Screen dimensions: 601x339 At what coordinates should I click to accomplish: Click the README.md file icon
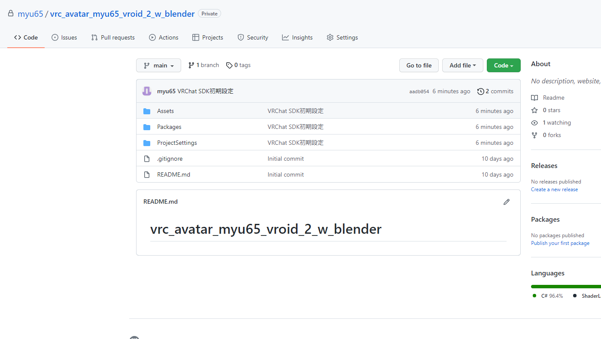point(147,174)
